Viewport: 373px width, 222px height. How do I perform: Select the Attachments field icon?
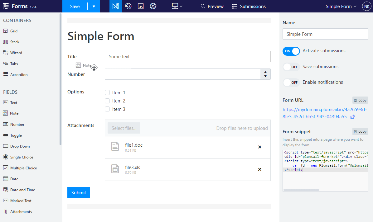point(6,211)
